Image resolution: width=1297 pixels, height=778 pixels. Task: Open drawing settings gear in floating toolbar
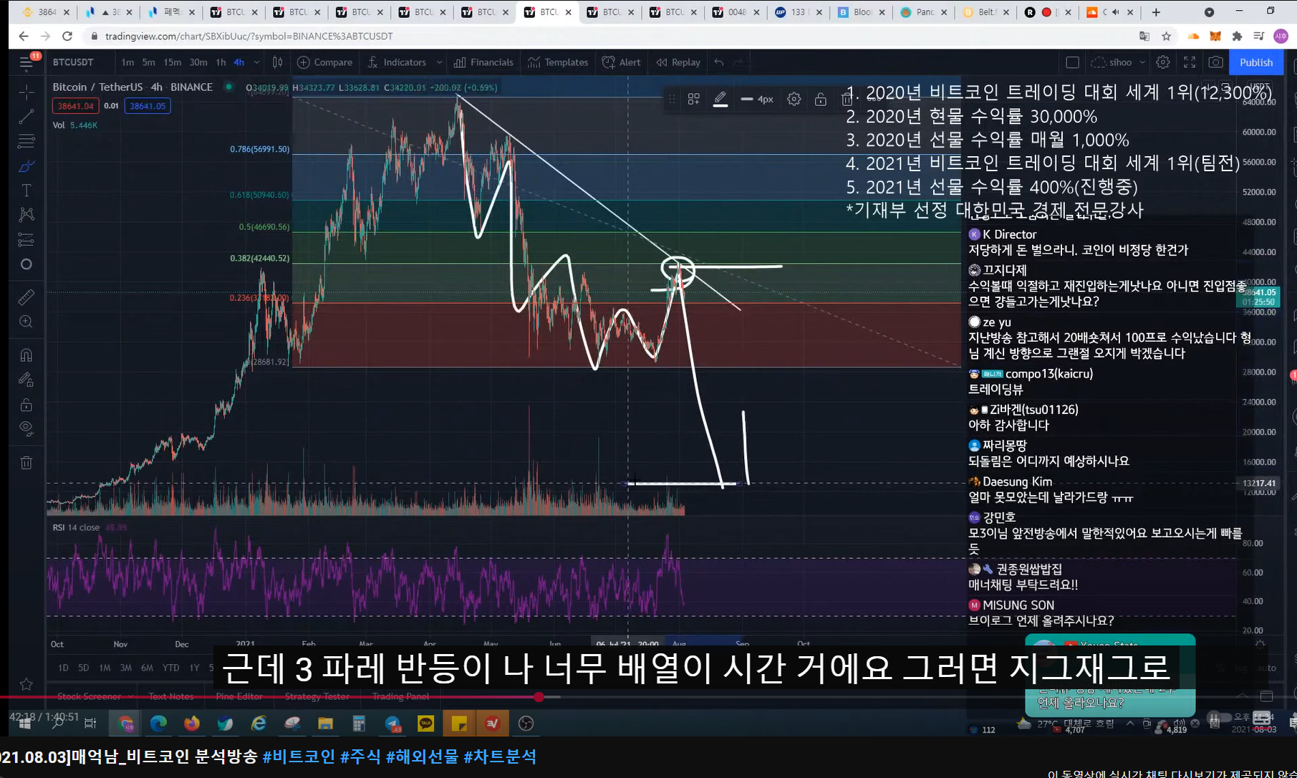click(x=794, y=100)
